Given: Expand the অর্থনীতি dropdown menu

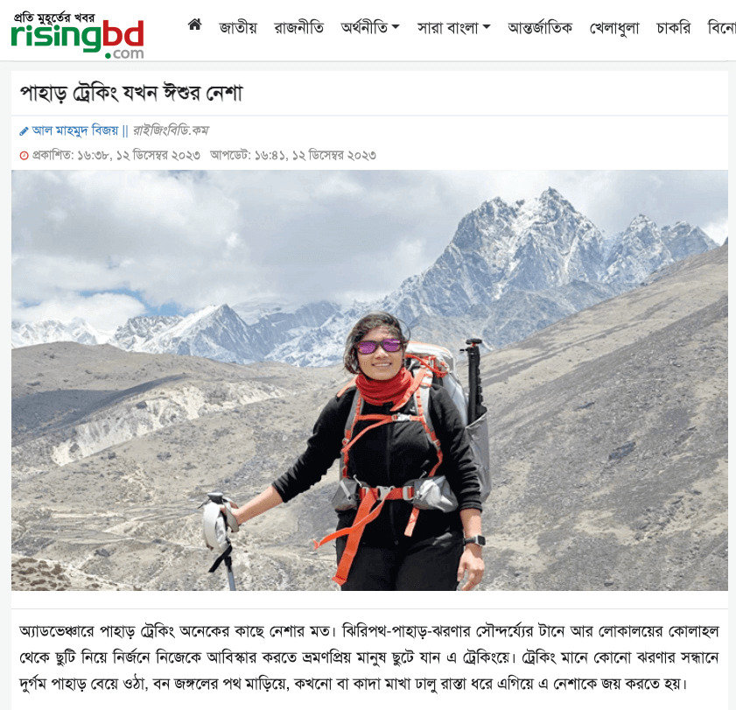Looking at the screenshot, I should [370, 28].
